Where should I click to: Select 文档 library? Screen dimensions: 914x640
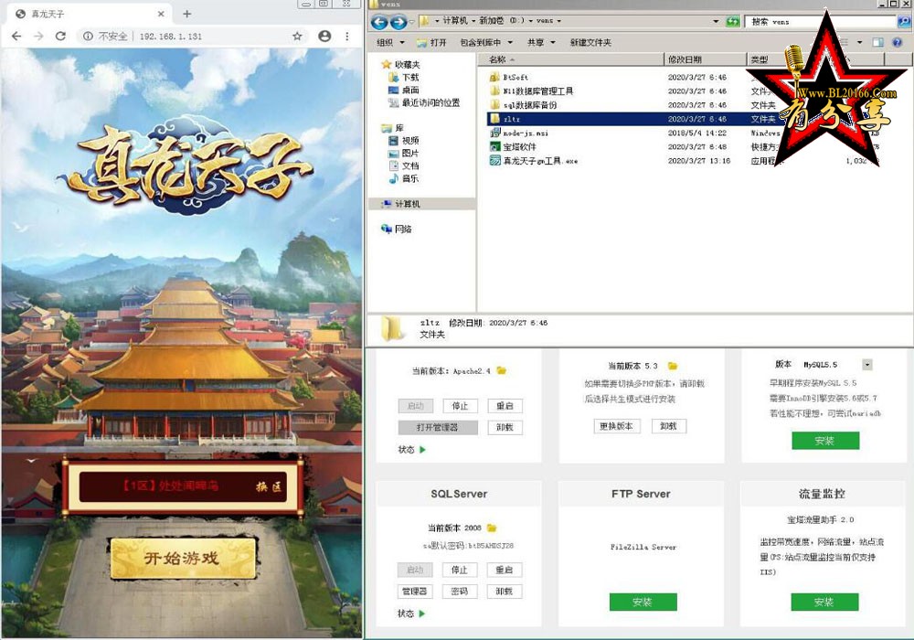tap(403, 165)
